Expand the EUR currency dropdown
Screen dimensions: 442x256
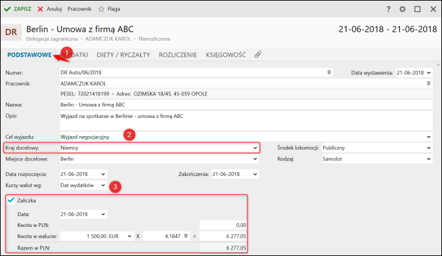pyautogui.click(x=130, y=236)
